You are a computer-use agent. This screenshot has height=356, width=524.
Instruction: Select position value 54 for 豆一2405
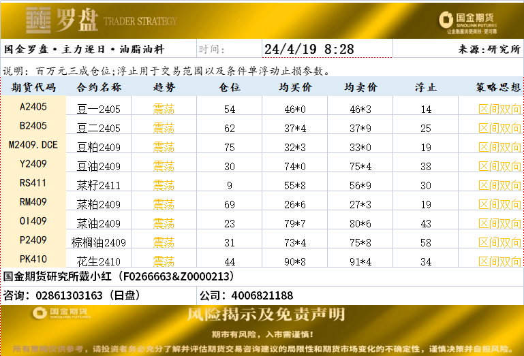pos(230,110)
